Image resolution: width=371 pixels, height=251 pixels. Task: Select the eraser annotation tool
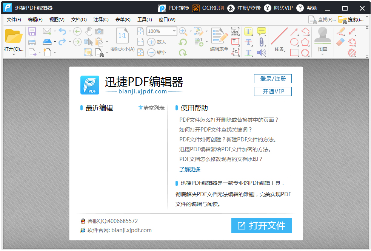(x=340, y=42)
